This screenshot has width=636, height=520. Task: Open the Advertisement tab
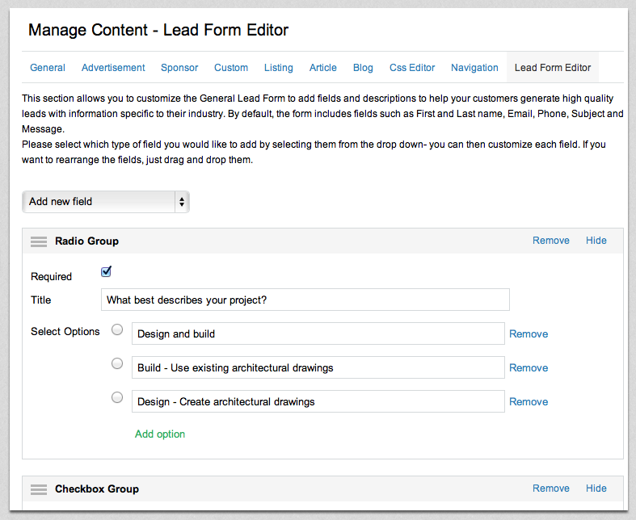(x=113, y=68)
